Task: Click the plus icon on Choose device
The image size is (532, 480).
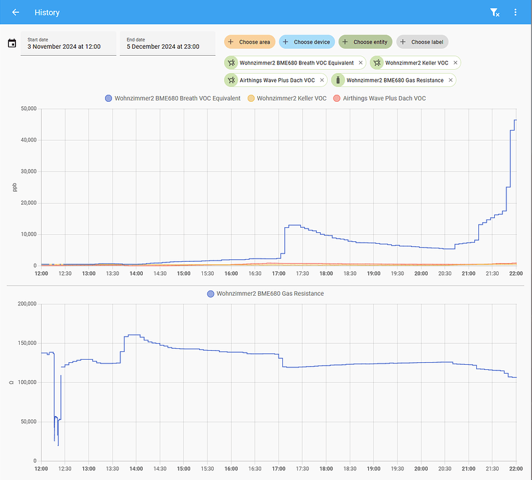Action: pyautogui.click(x=284, y=41)
